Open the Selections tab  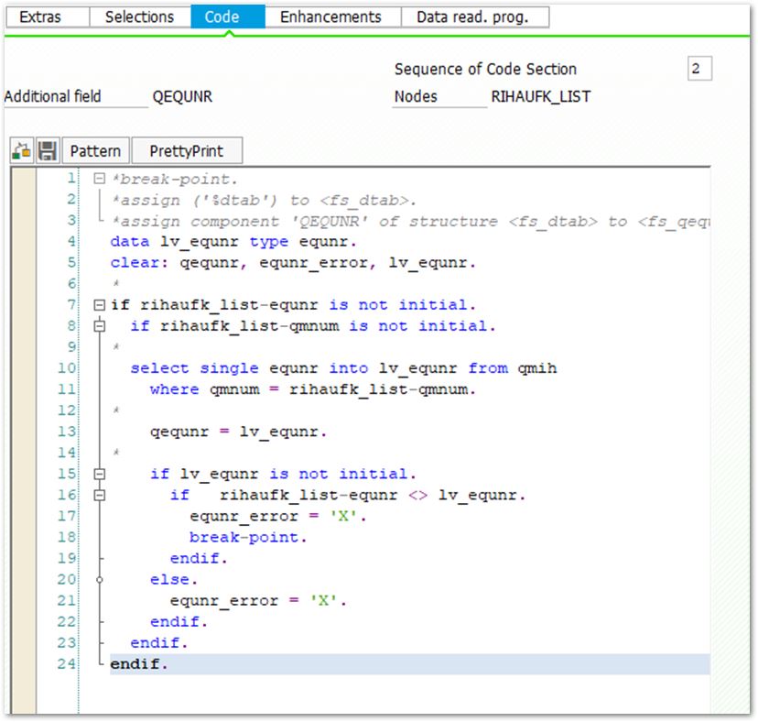coord(139,16)
